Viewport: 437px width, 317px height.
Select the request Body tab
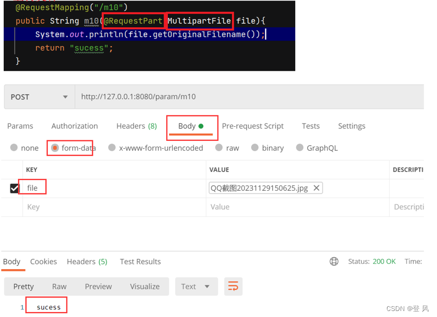pyautogui.click(x=191, y=126)
